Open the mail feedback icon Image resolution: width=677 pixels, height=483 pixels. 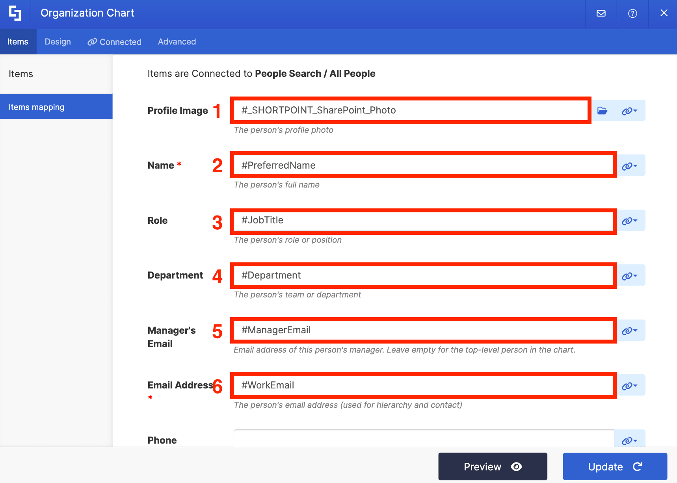(601, 13)
